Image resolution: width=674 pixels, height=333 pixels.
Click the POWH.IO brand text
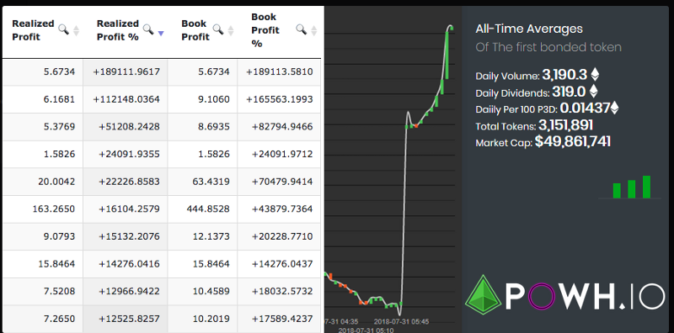pos(585,297)
